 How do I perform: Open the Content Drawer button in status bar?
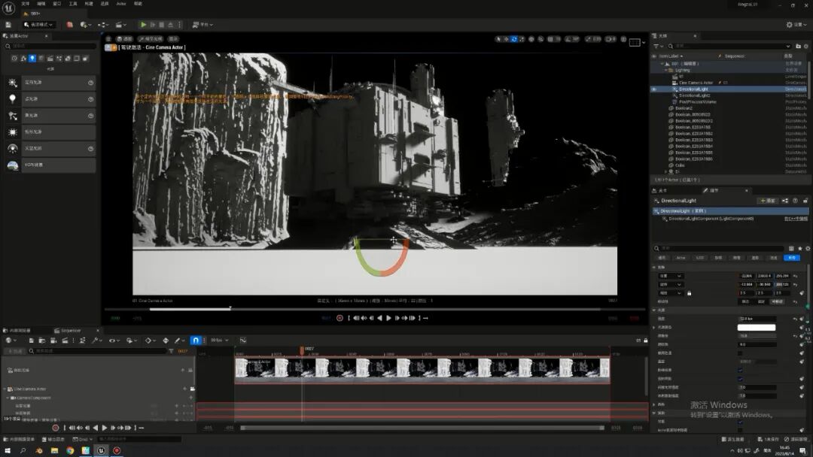click(x=19, y=439)
